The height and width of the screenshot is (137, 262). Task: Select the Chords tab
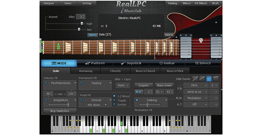[115, 71]
